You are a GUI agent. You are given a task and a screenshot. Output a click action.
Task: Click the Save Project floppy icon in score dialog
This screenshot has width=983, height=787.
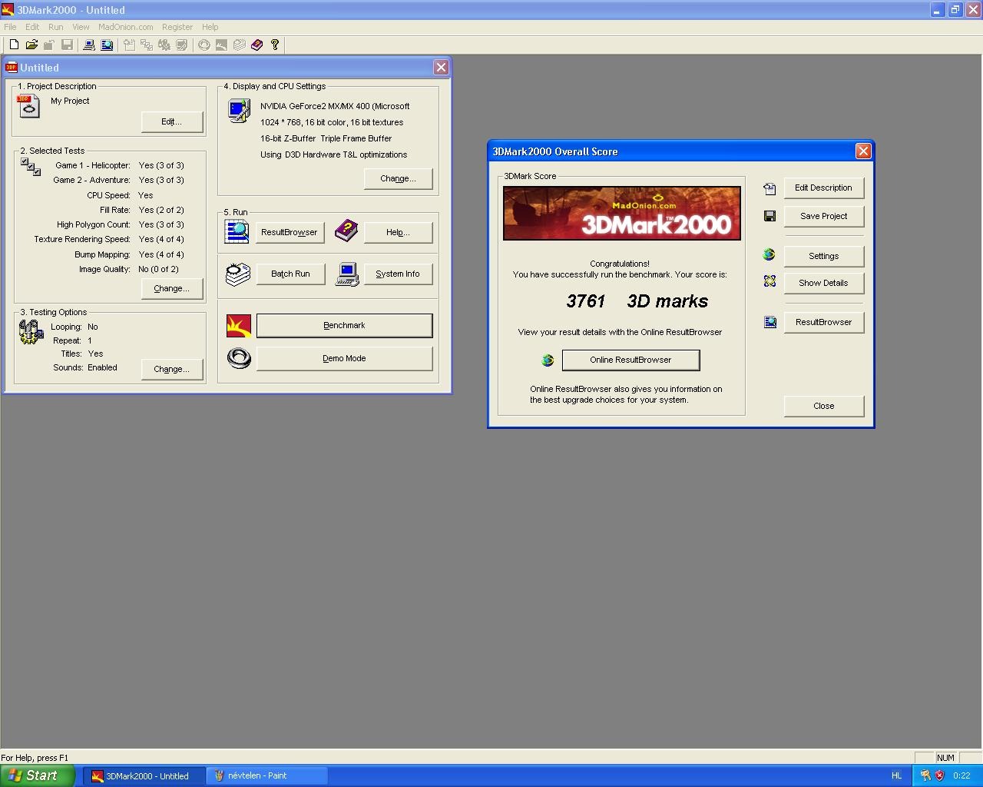770,216
